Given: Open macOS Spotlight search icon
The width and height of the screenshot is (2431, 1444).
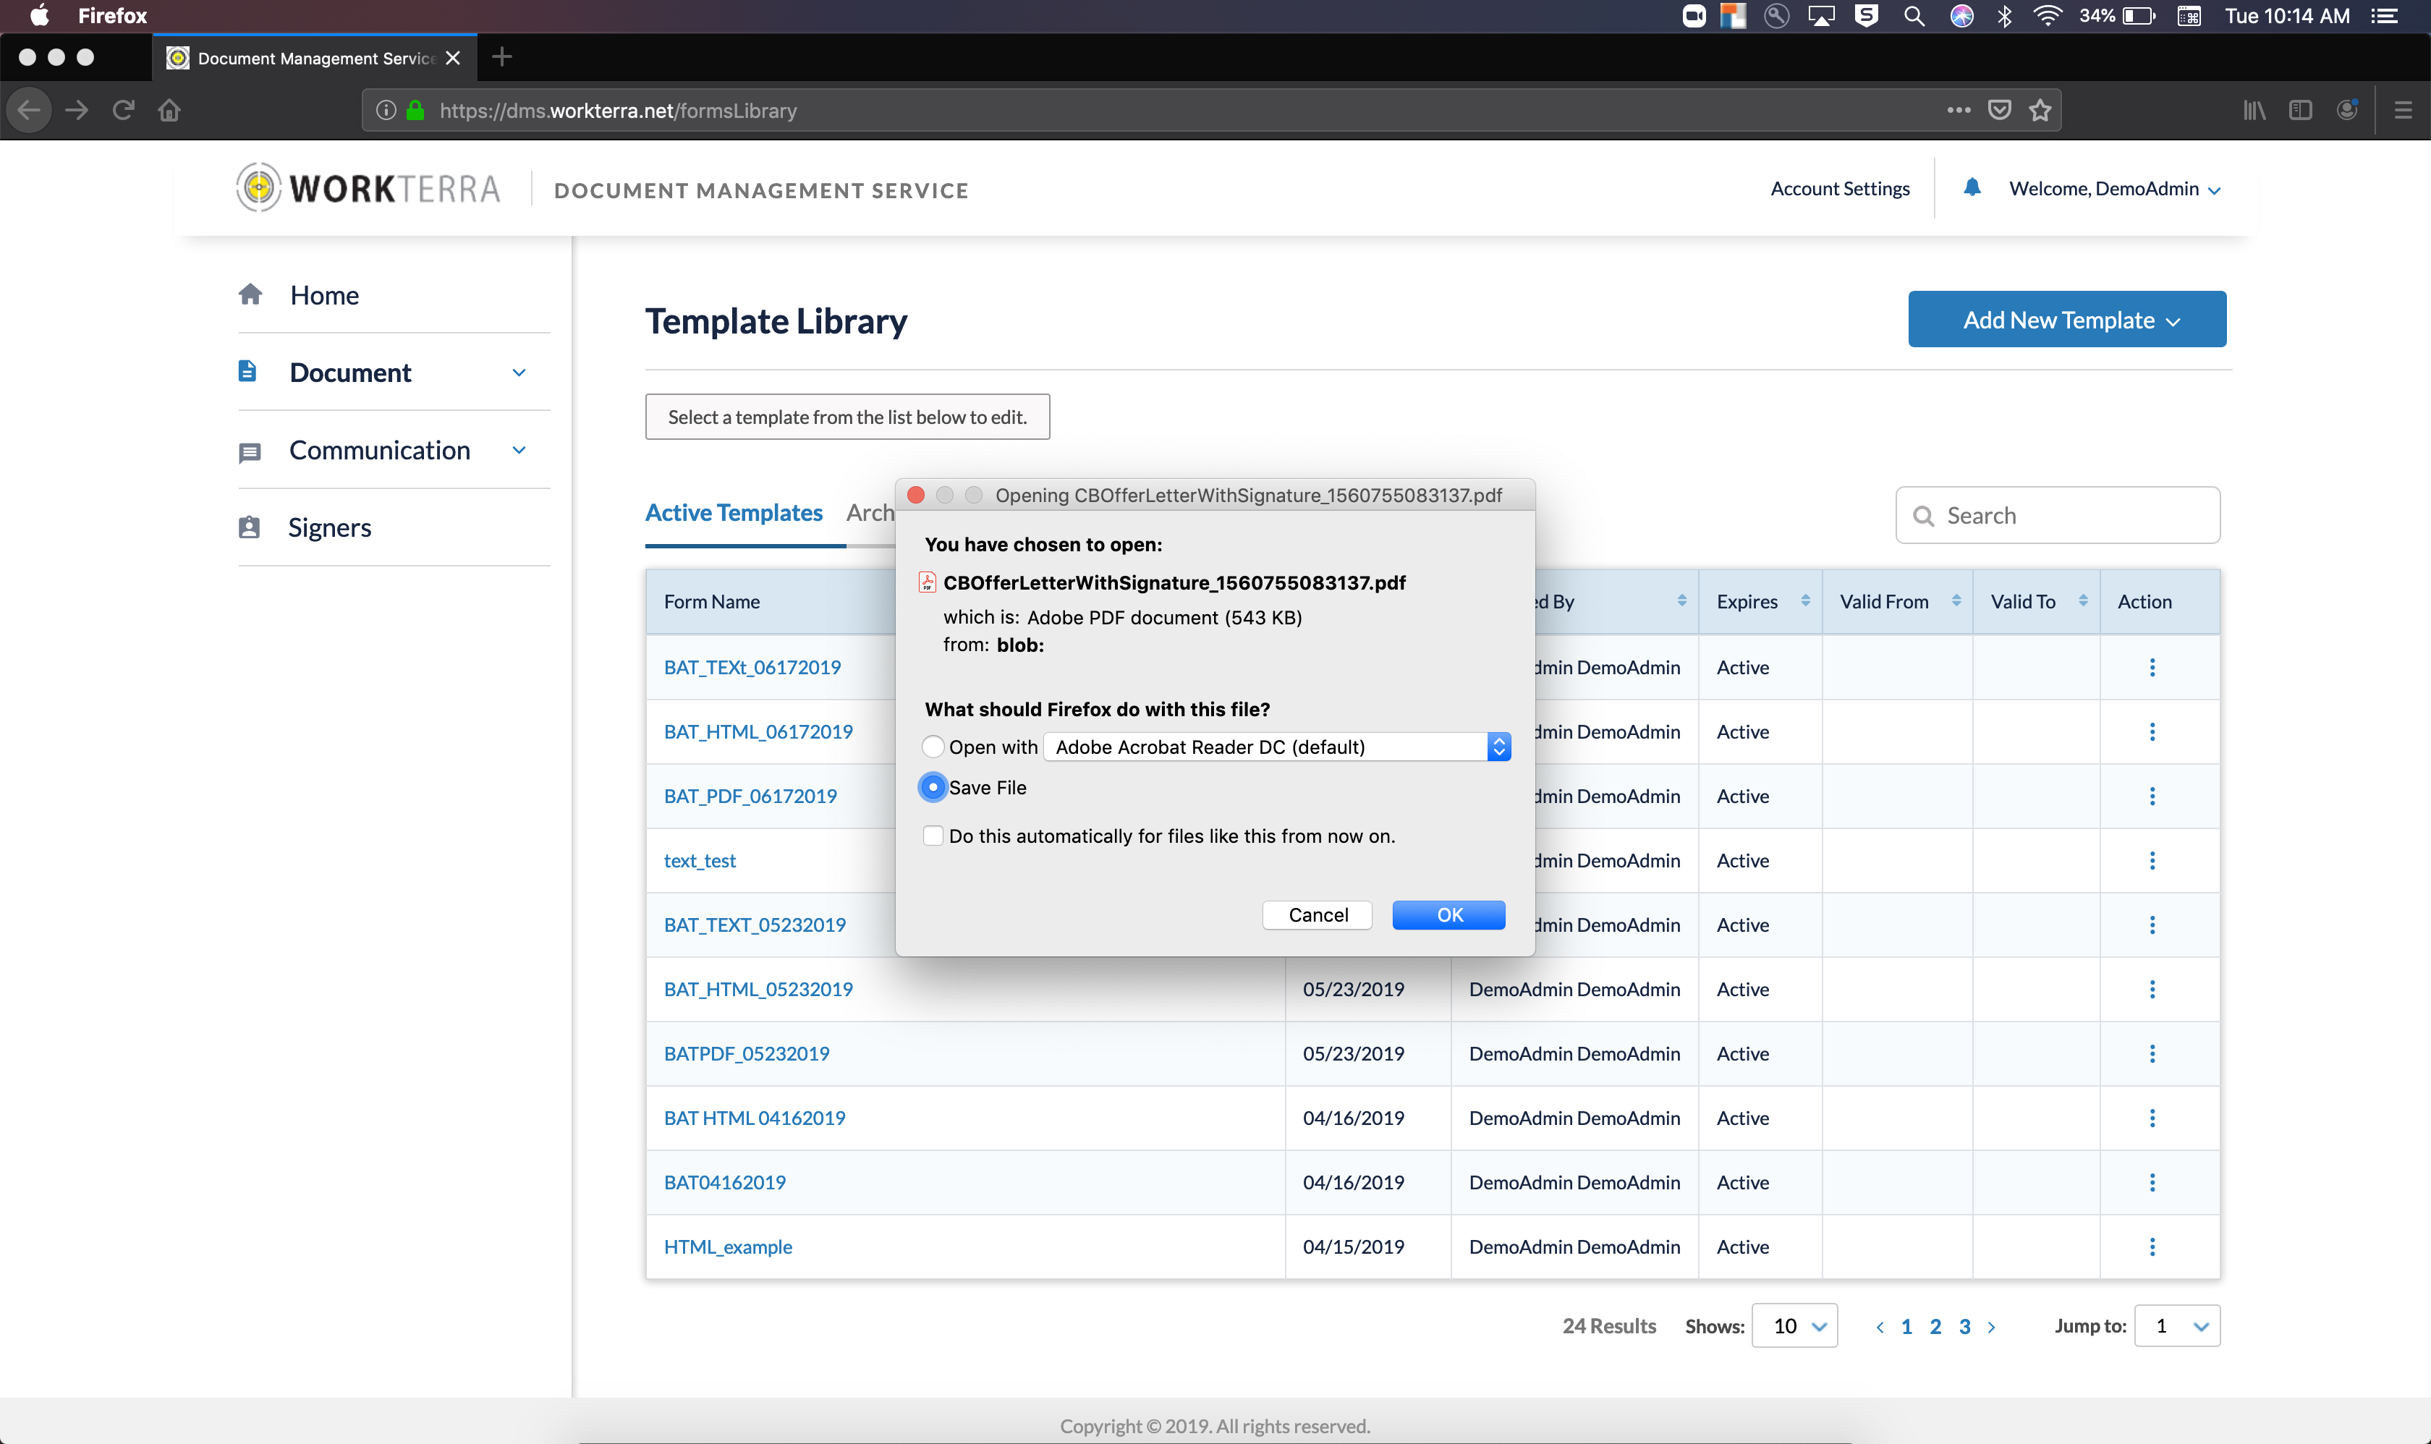Looking at the screenshot, I should pyautogui.click(x=1913, y=16).
